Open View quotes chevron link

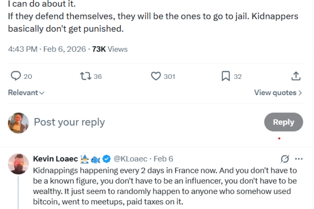(x=278, y=92)
